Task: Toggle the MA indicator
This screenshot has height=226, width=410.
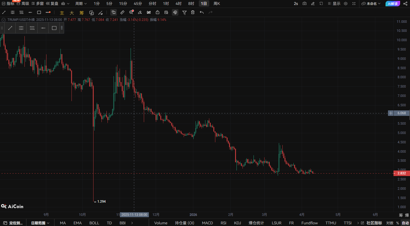Action: [63, 223]
